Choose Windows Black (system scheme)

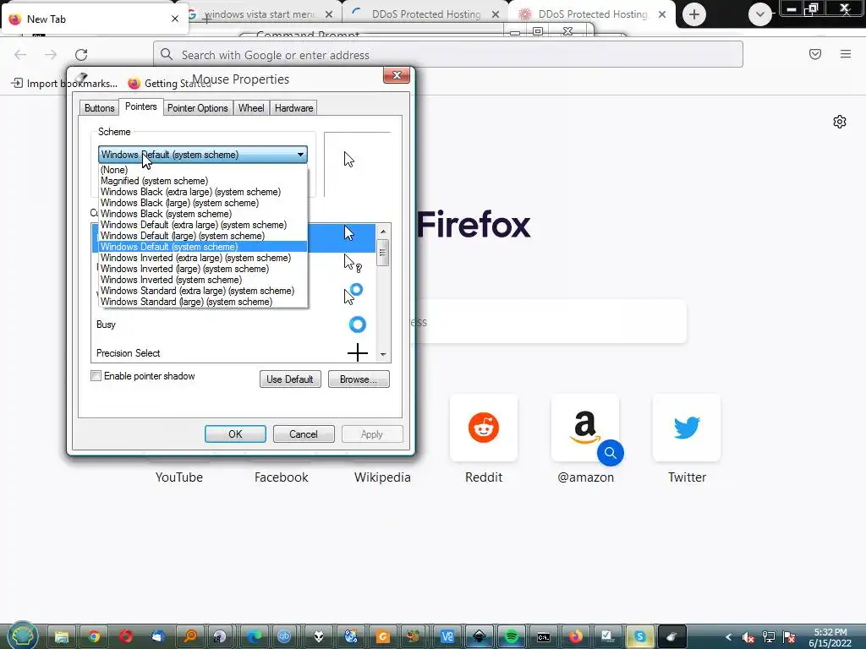[x=203, y=214]
